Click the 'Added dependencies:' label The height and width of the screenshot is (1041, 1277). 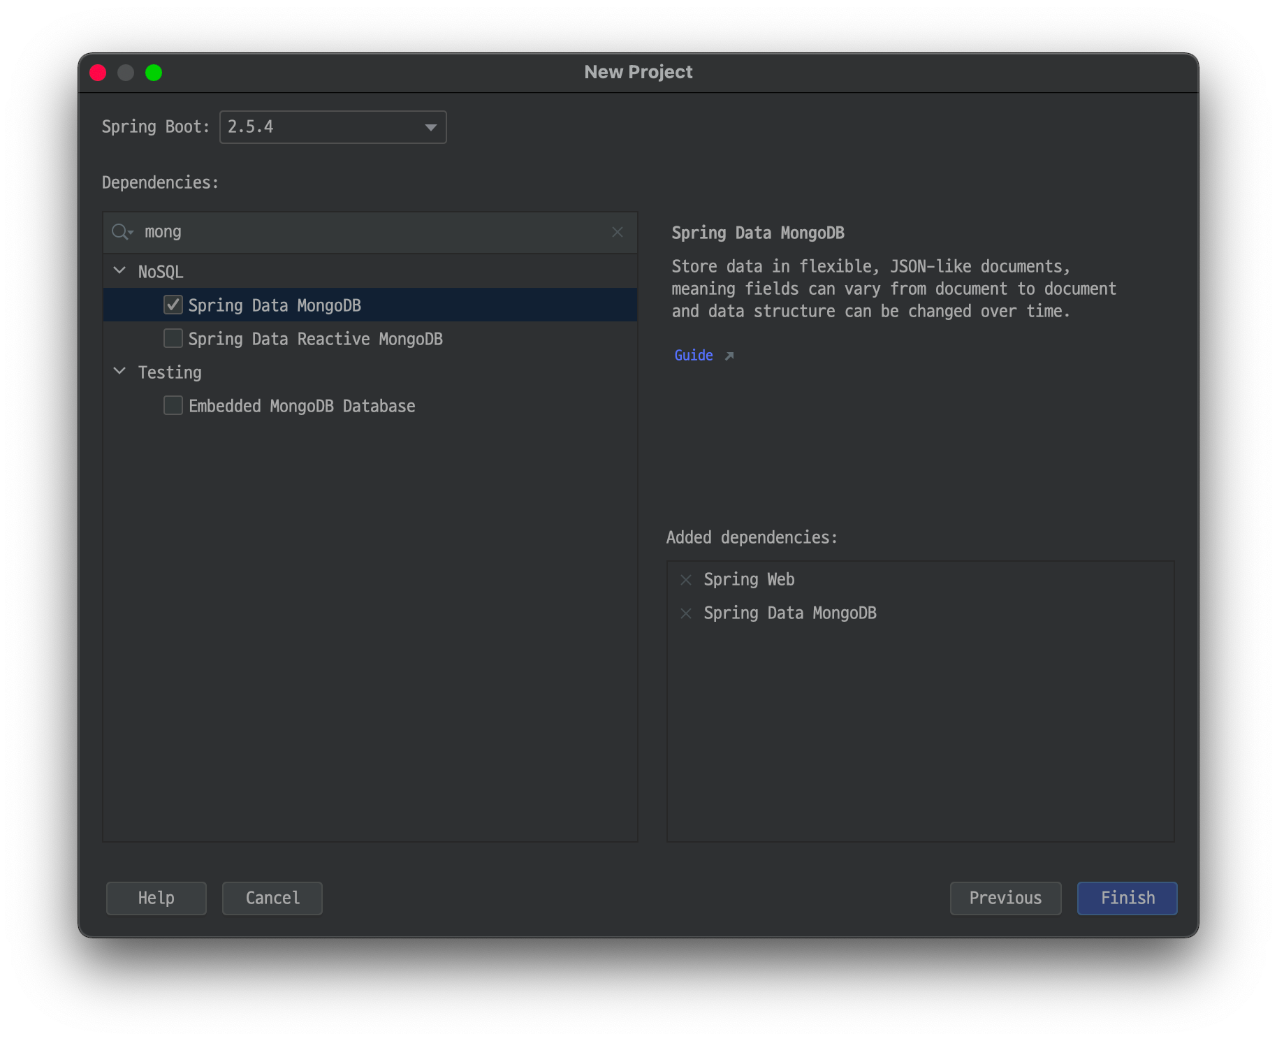click(x=752, y=537)
